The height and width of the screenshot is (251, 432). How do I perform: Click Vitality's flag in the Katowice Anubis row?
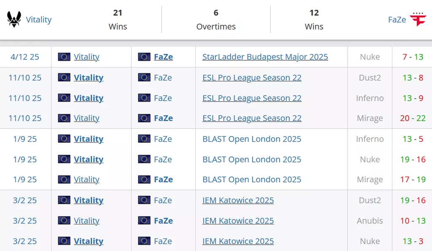pos(64,221)
